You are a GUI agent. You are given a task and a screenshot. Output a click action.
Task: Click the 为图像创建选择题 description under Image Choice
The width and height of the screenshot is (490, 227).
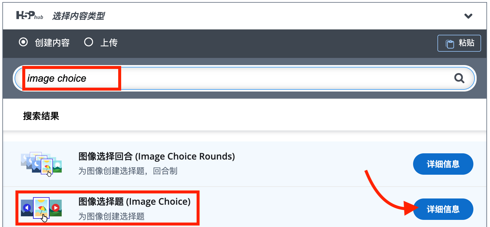(x=111, y=216)
